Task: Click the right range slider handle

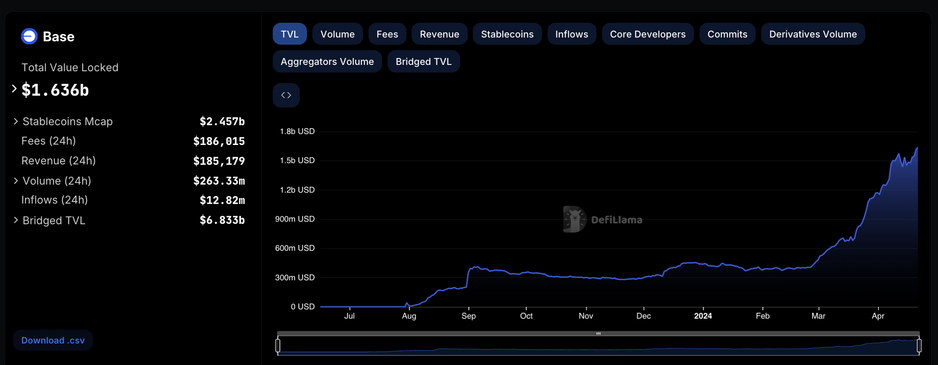Action: point(919,346)
